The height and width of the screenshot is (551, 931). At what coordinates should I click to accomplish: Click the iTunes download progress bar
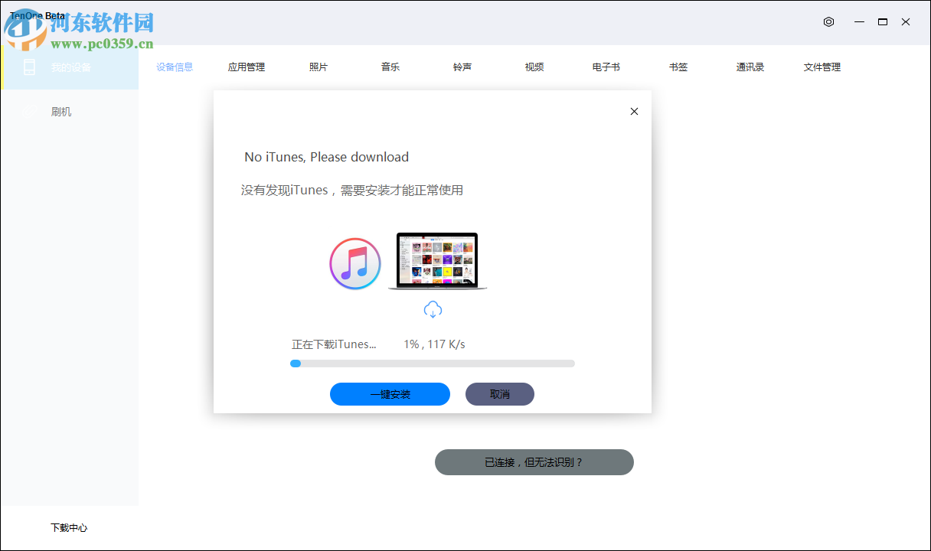(433, 364)
